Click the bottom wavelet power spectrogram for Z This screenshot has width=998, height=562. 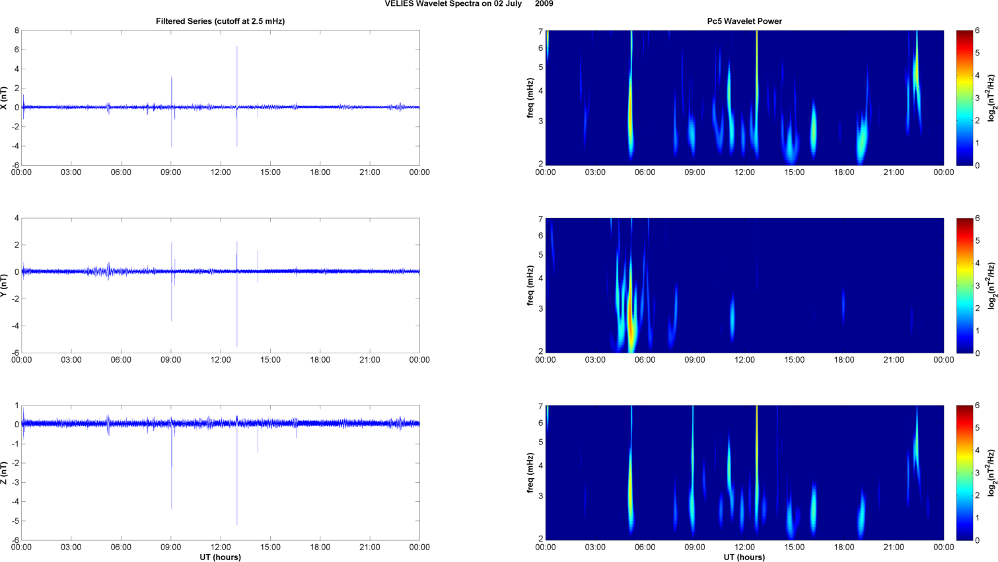click(x=744, y=473)
